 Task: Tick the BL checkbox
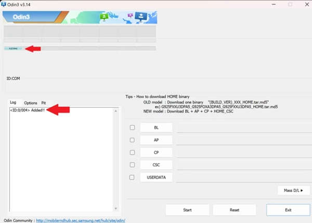[x=132, y=127]
